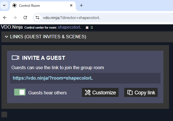This screenshot has height=121, width=173.
Task: Click the Copy link button
Action: [141, 92]
